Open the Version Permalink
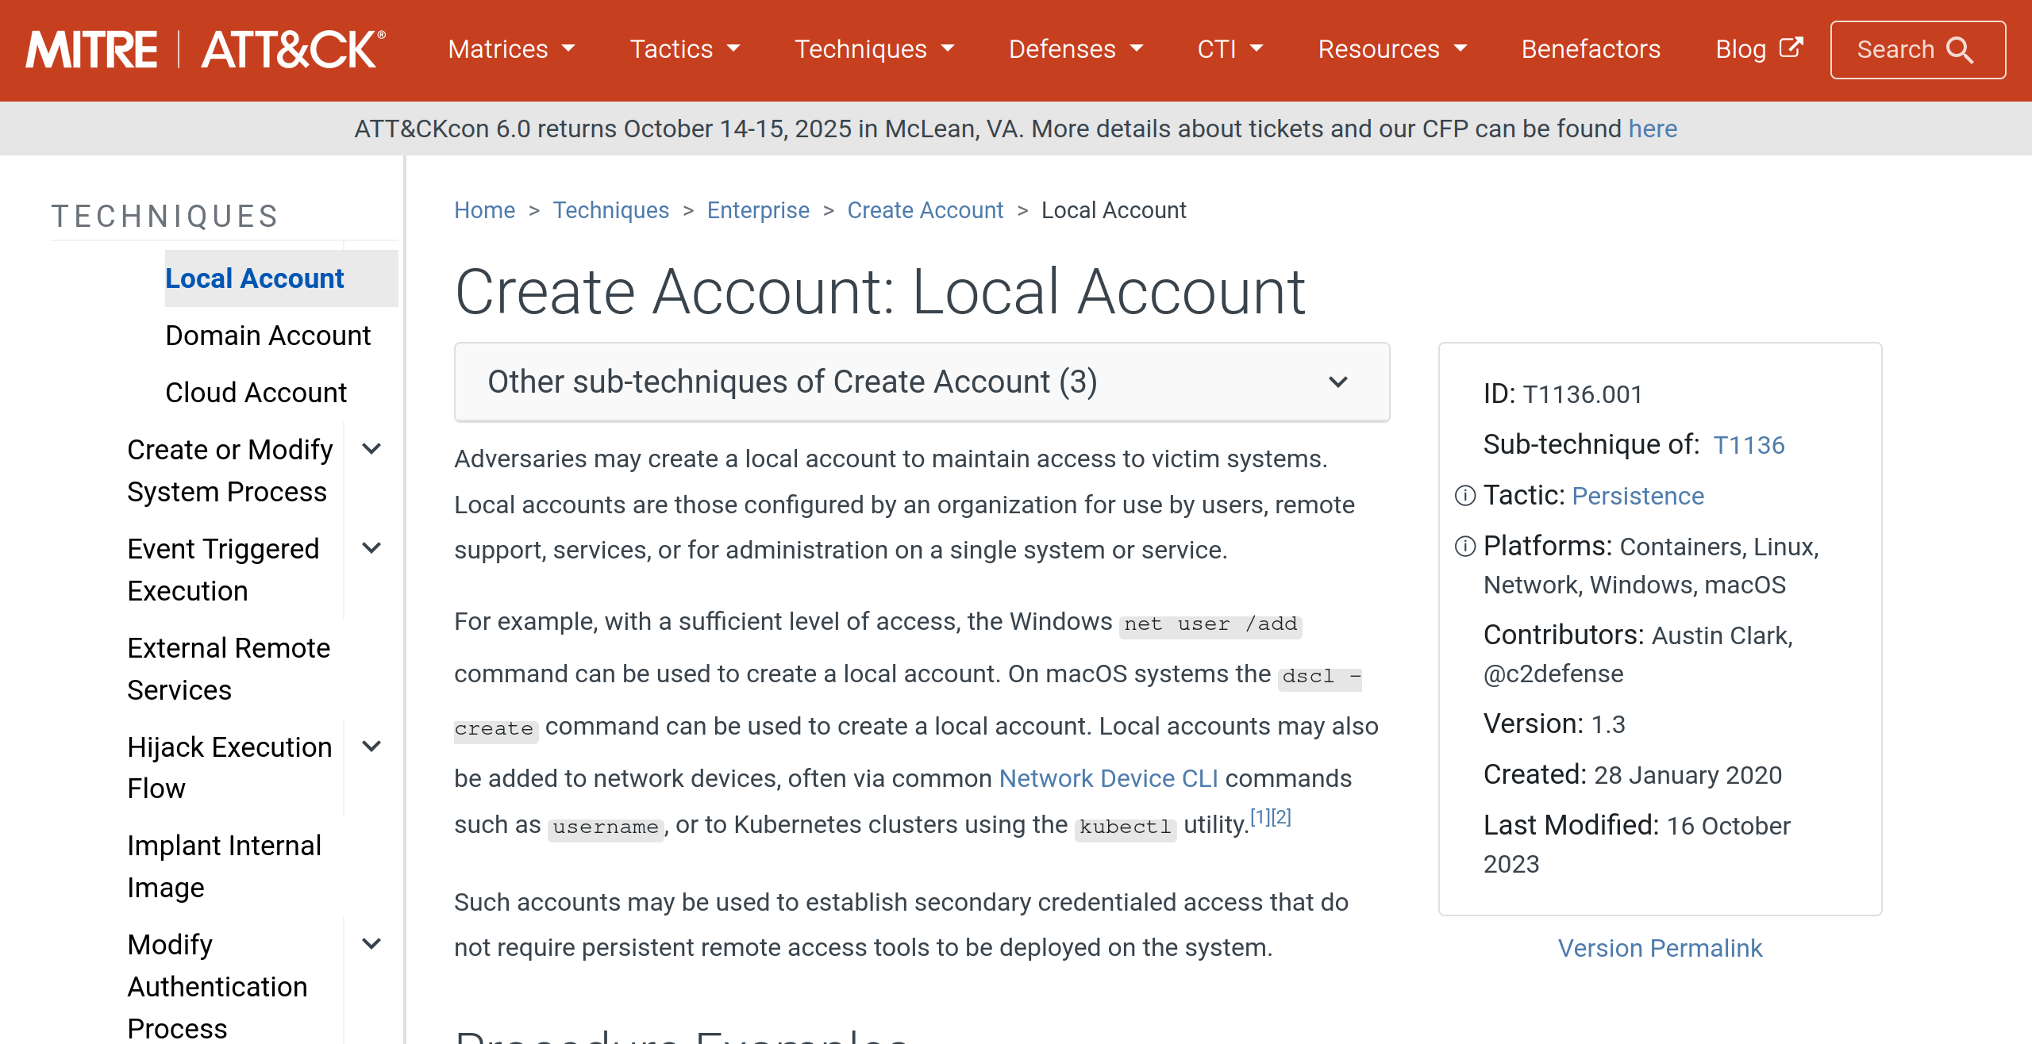The height and width of the screenshot is (1044, 2032). [x=1660, y=948]
